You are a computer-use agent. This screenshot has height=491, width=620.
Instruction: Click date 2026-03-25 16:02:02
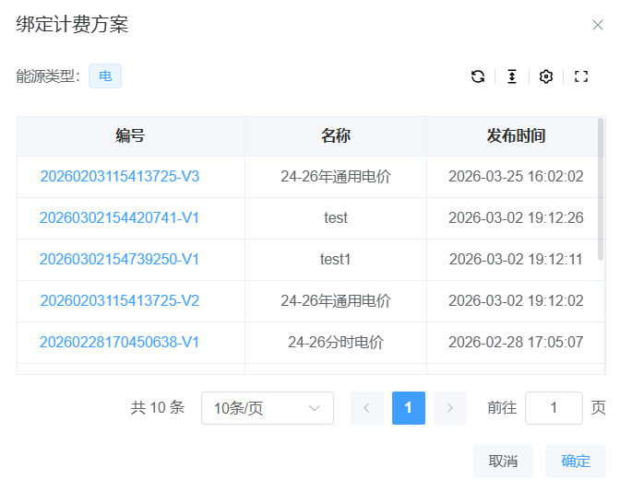(516, 177)
